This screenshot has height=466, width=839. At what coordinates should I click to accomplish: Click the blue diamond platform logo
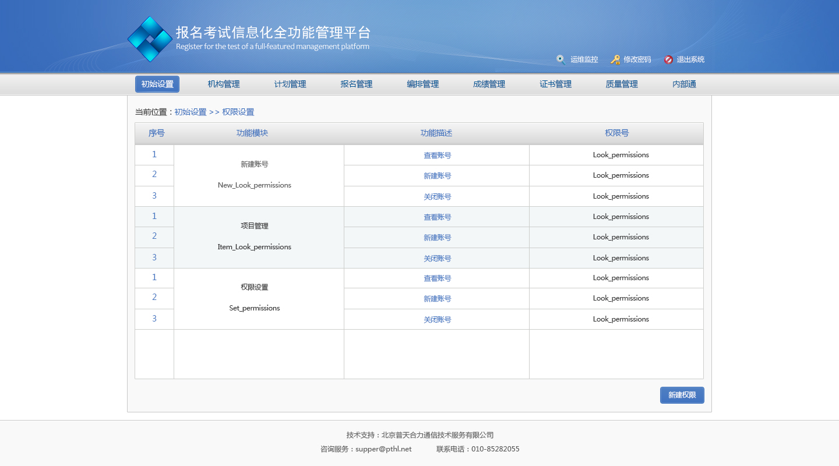pos(150,39)
